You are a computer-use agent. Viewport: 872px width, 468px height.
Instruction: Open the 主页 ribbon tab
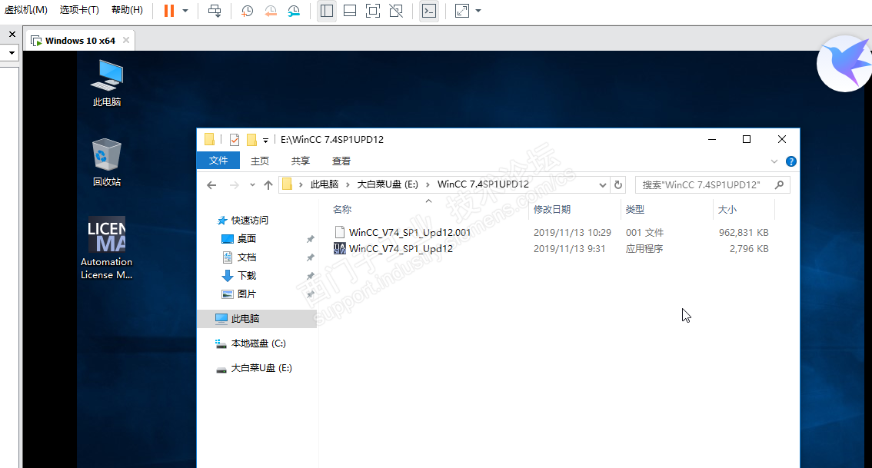260,161
